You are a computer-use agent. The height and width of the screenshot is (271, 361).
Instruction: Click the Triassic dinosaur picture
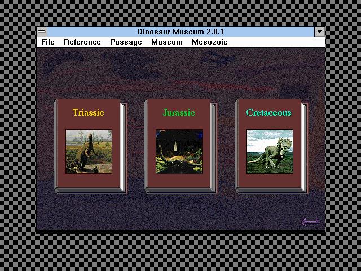pyautogui.click(x=89, y=152)
